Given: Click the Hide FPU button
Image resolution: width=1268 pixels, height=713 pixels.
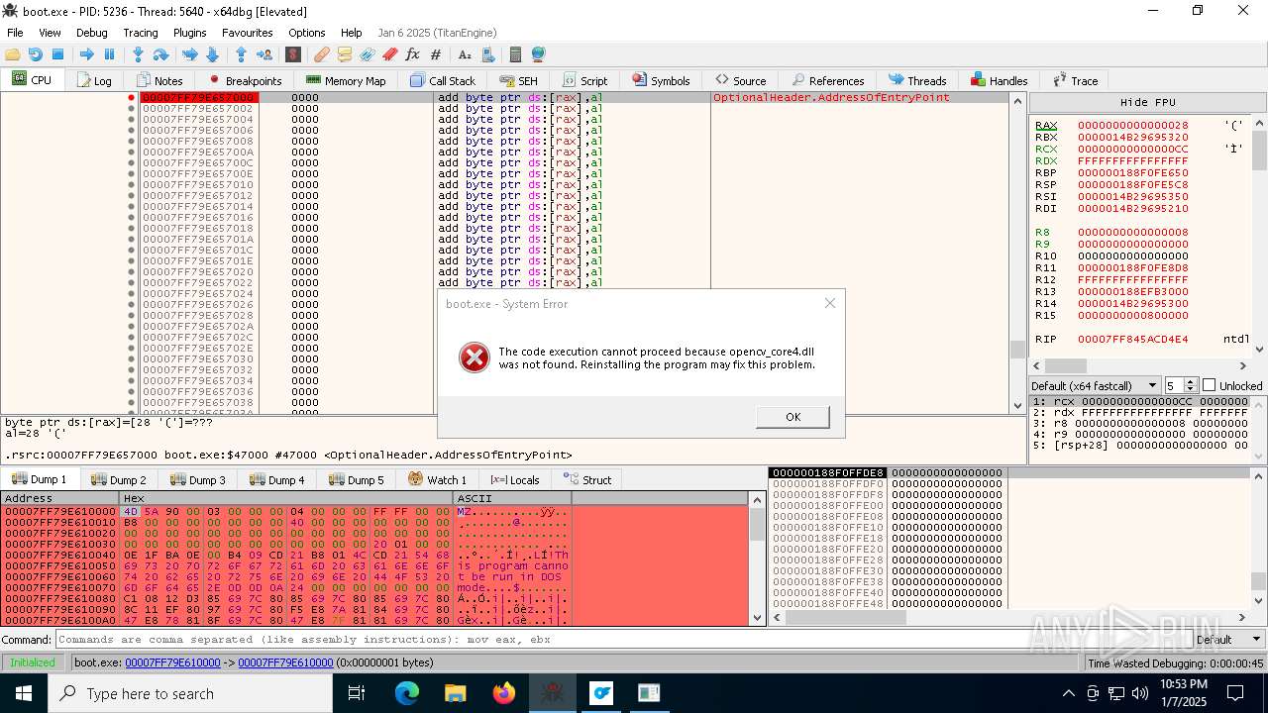Looking at the screenshot, I should tap(1148, 102).
